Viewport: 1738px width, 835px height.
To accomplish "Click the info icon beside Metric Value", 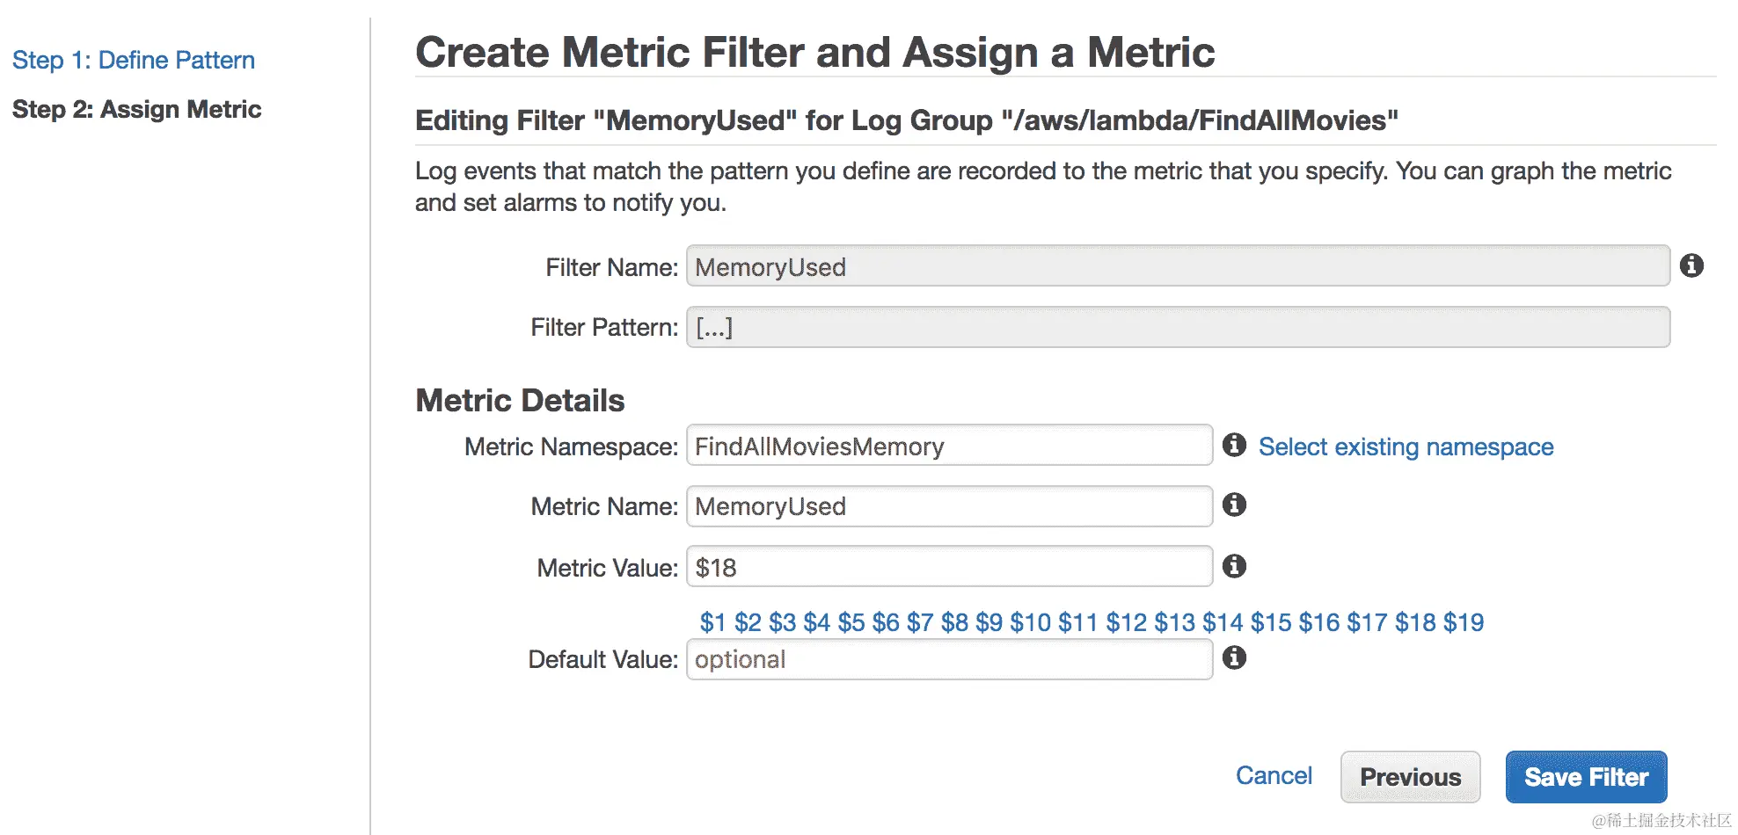I will 1234,566.
